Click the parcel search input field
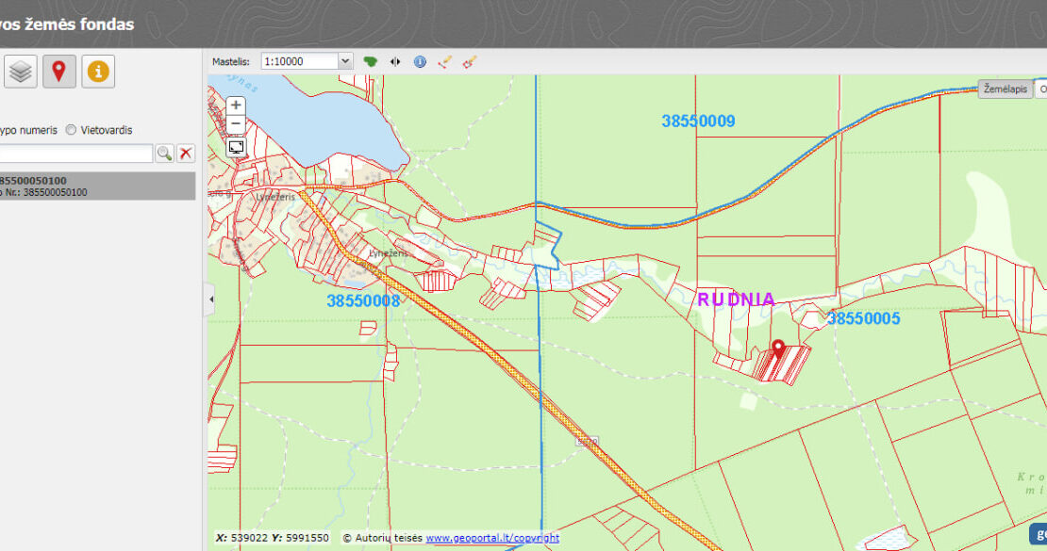The image size is (1047, 551). coord(75,154)
